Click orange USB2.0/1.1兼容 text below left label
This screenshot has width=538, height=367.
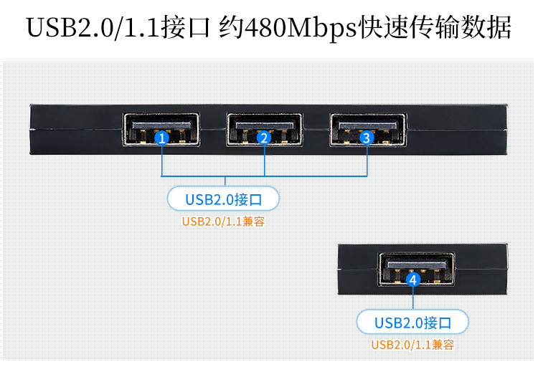pos(223,221)
